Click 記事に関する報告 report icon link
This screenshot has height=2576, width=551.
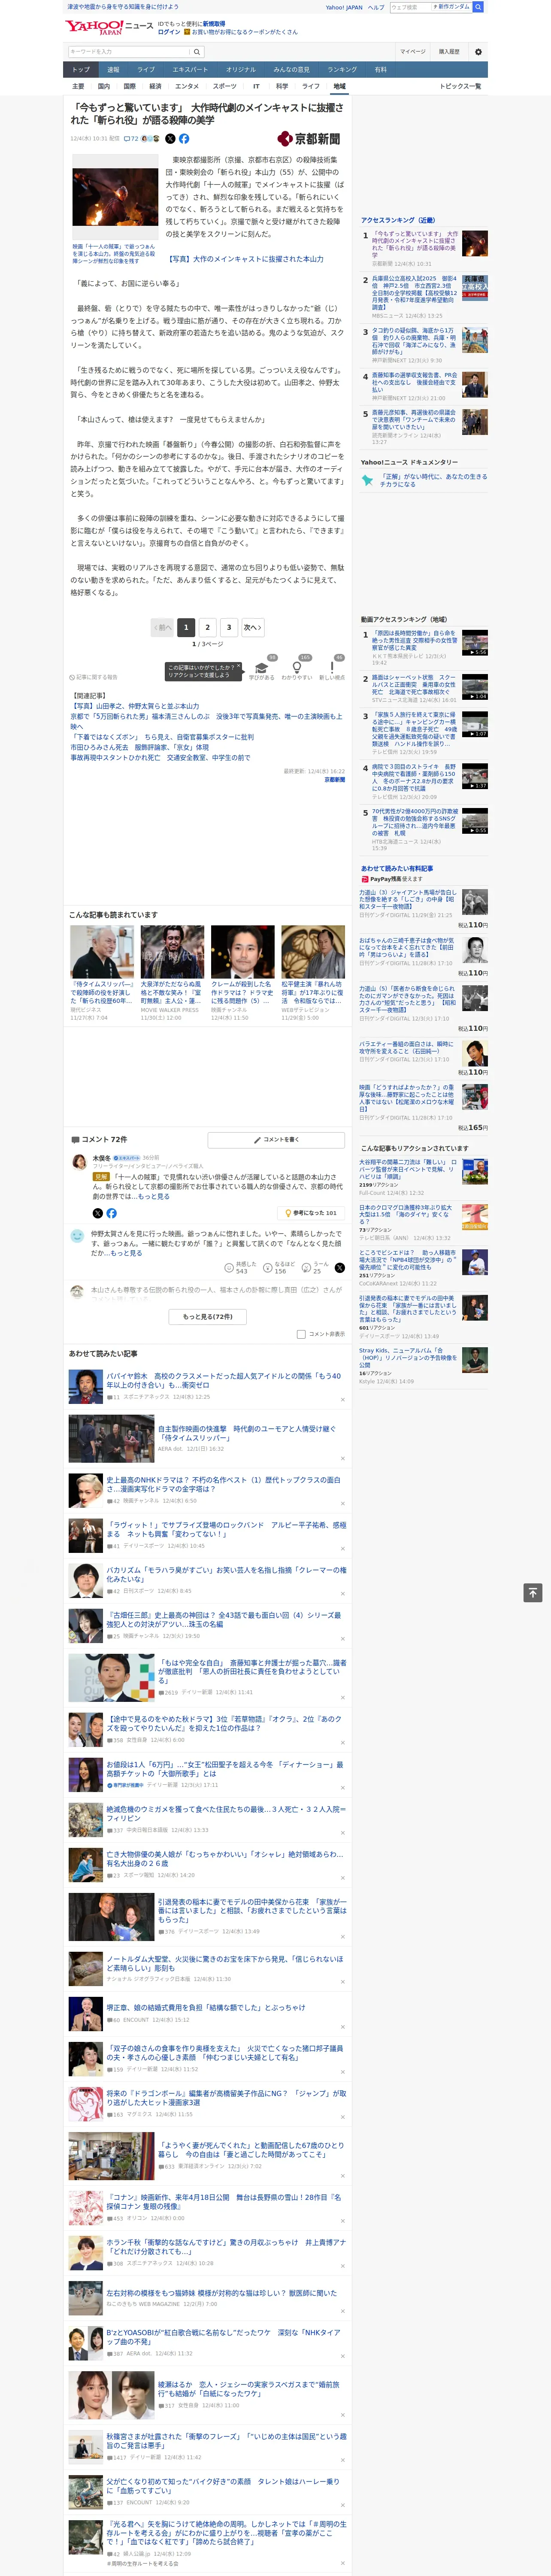point(93,677)
